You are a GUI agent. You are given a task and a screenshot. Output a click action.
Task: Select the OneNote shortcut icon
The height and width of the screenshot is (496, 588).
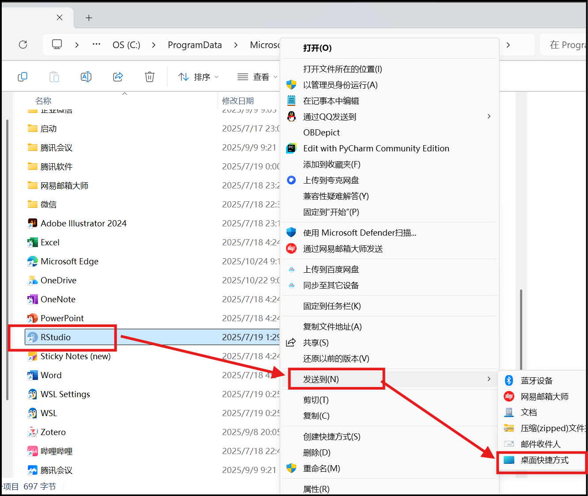pos(32,299)
